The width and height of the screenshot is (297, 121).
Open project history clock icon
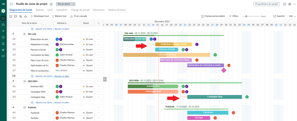[x=285, y=4]
